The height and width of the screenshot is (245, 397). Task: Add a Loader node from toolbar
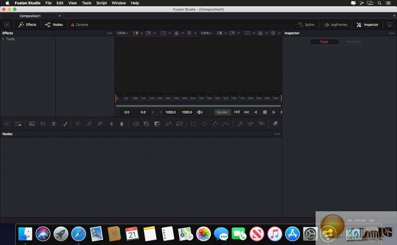coord(6,124)
